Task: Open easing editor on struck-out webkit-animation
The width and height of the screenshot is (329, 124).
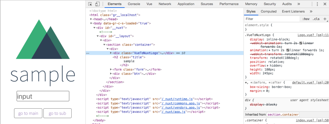Action: point(301,43)
